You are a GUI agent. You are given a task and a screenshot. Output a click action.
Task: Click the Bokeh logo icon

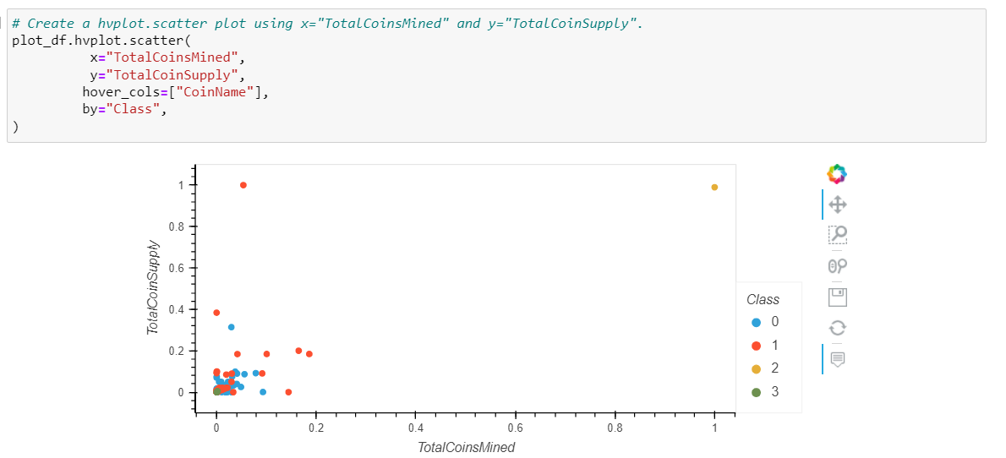pyautogui.click(x=837, y=173)
